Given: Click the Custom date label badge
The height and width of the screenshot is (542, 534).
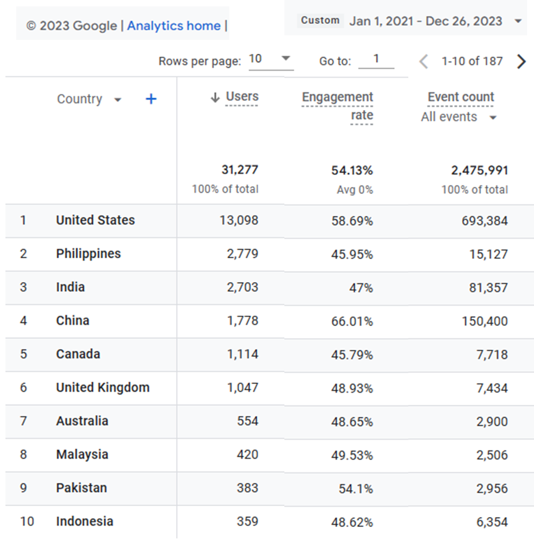Looking at the screenshot, I should click(x=320, y=21).
